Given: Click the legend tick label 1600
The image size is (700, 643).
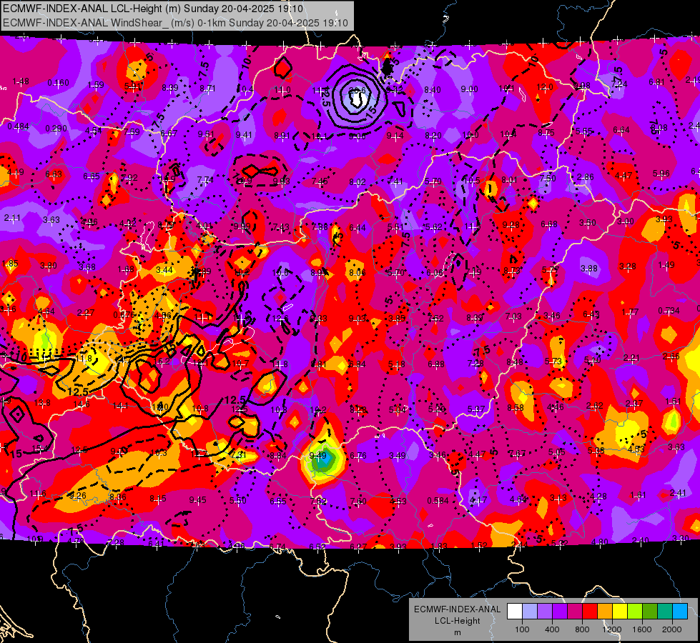Looking at the screenshot, I should pos(642,629).
